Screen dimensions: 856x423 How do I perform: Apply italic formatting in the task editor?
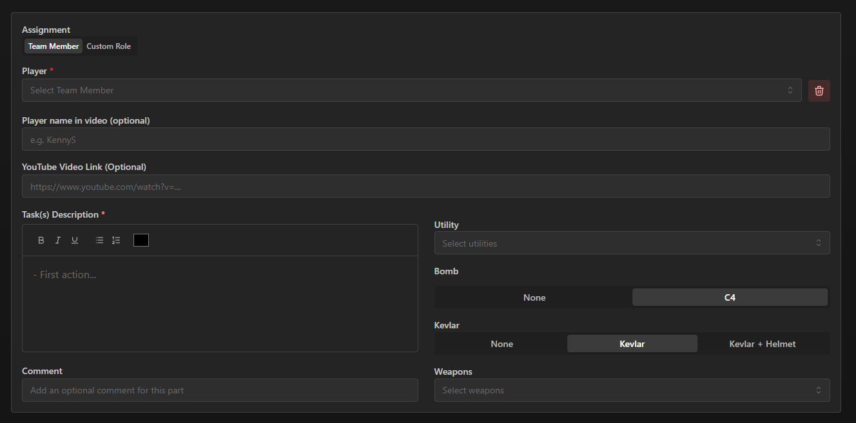57,240
